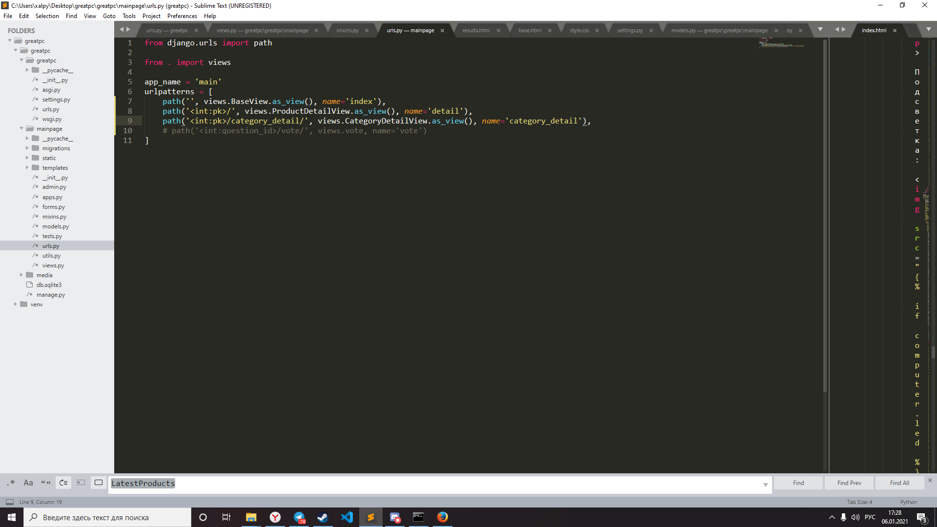Open search history dropdown in find field
Viewport: 937px width, 527px height.
coord(765,485)
